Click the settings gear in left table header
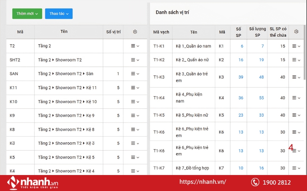The image size is (307, 191). pyautogui.click(x=135, y=32)
